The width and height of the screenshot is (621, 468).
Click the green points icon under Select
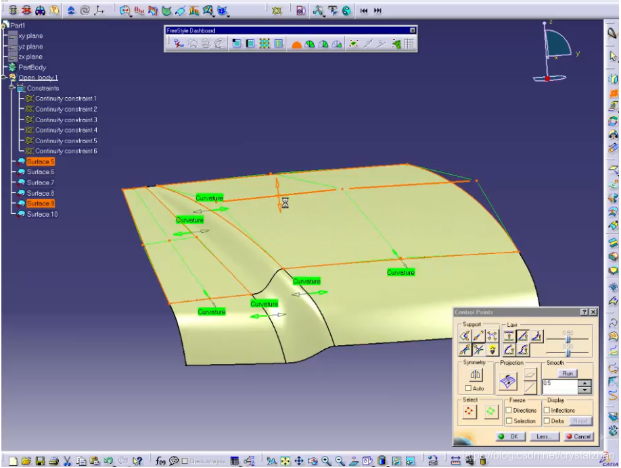[490, 411]
